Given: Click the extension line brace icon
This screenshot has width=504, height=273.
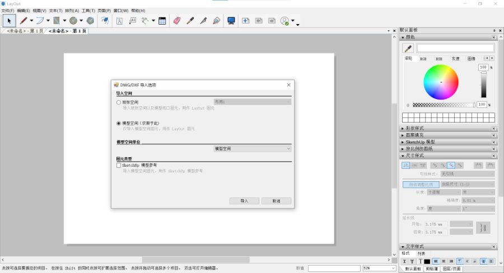Looking at the screenshot, I should click(483, 228).
